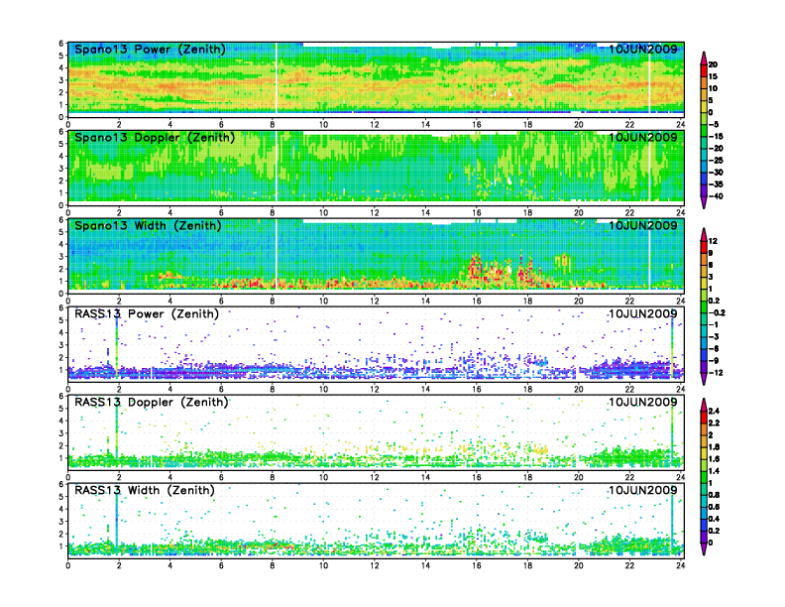Click hour tick '8' under the Spano13 Doppler panel
Viewport: 785px width, 607px height.
tap(273, 213)
